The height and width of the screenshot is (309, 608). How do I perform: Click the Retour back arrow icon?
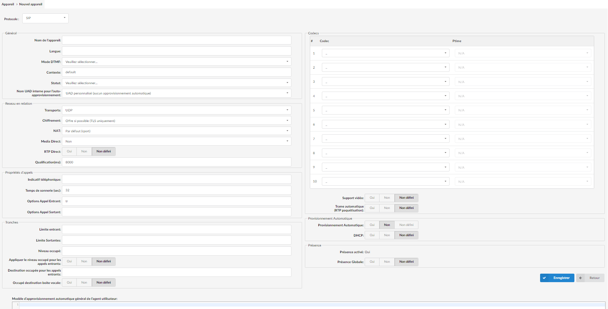580,278
